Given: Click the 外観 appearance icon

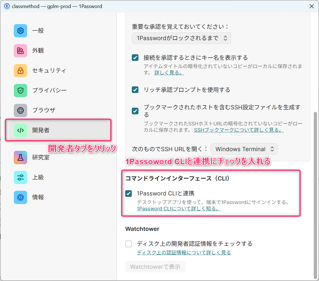Looking at the screenshot, I should pyautogui.click(x=20, y=51).
